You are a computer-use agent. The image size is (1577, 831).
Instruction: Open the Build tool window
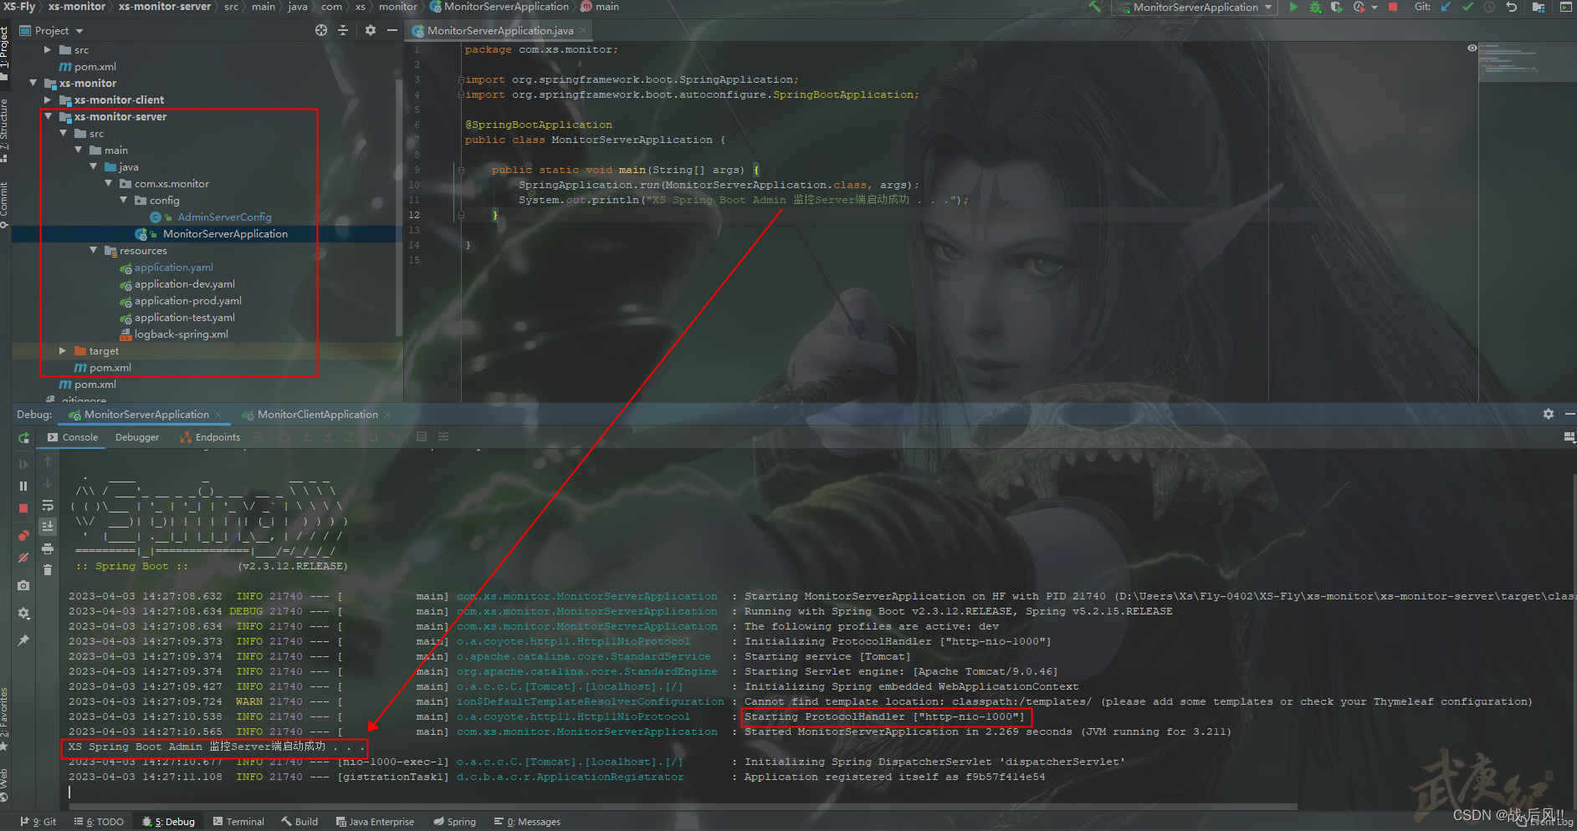[300, 822]
